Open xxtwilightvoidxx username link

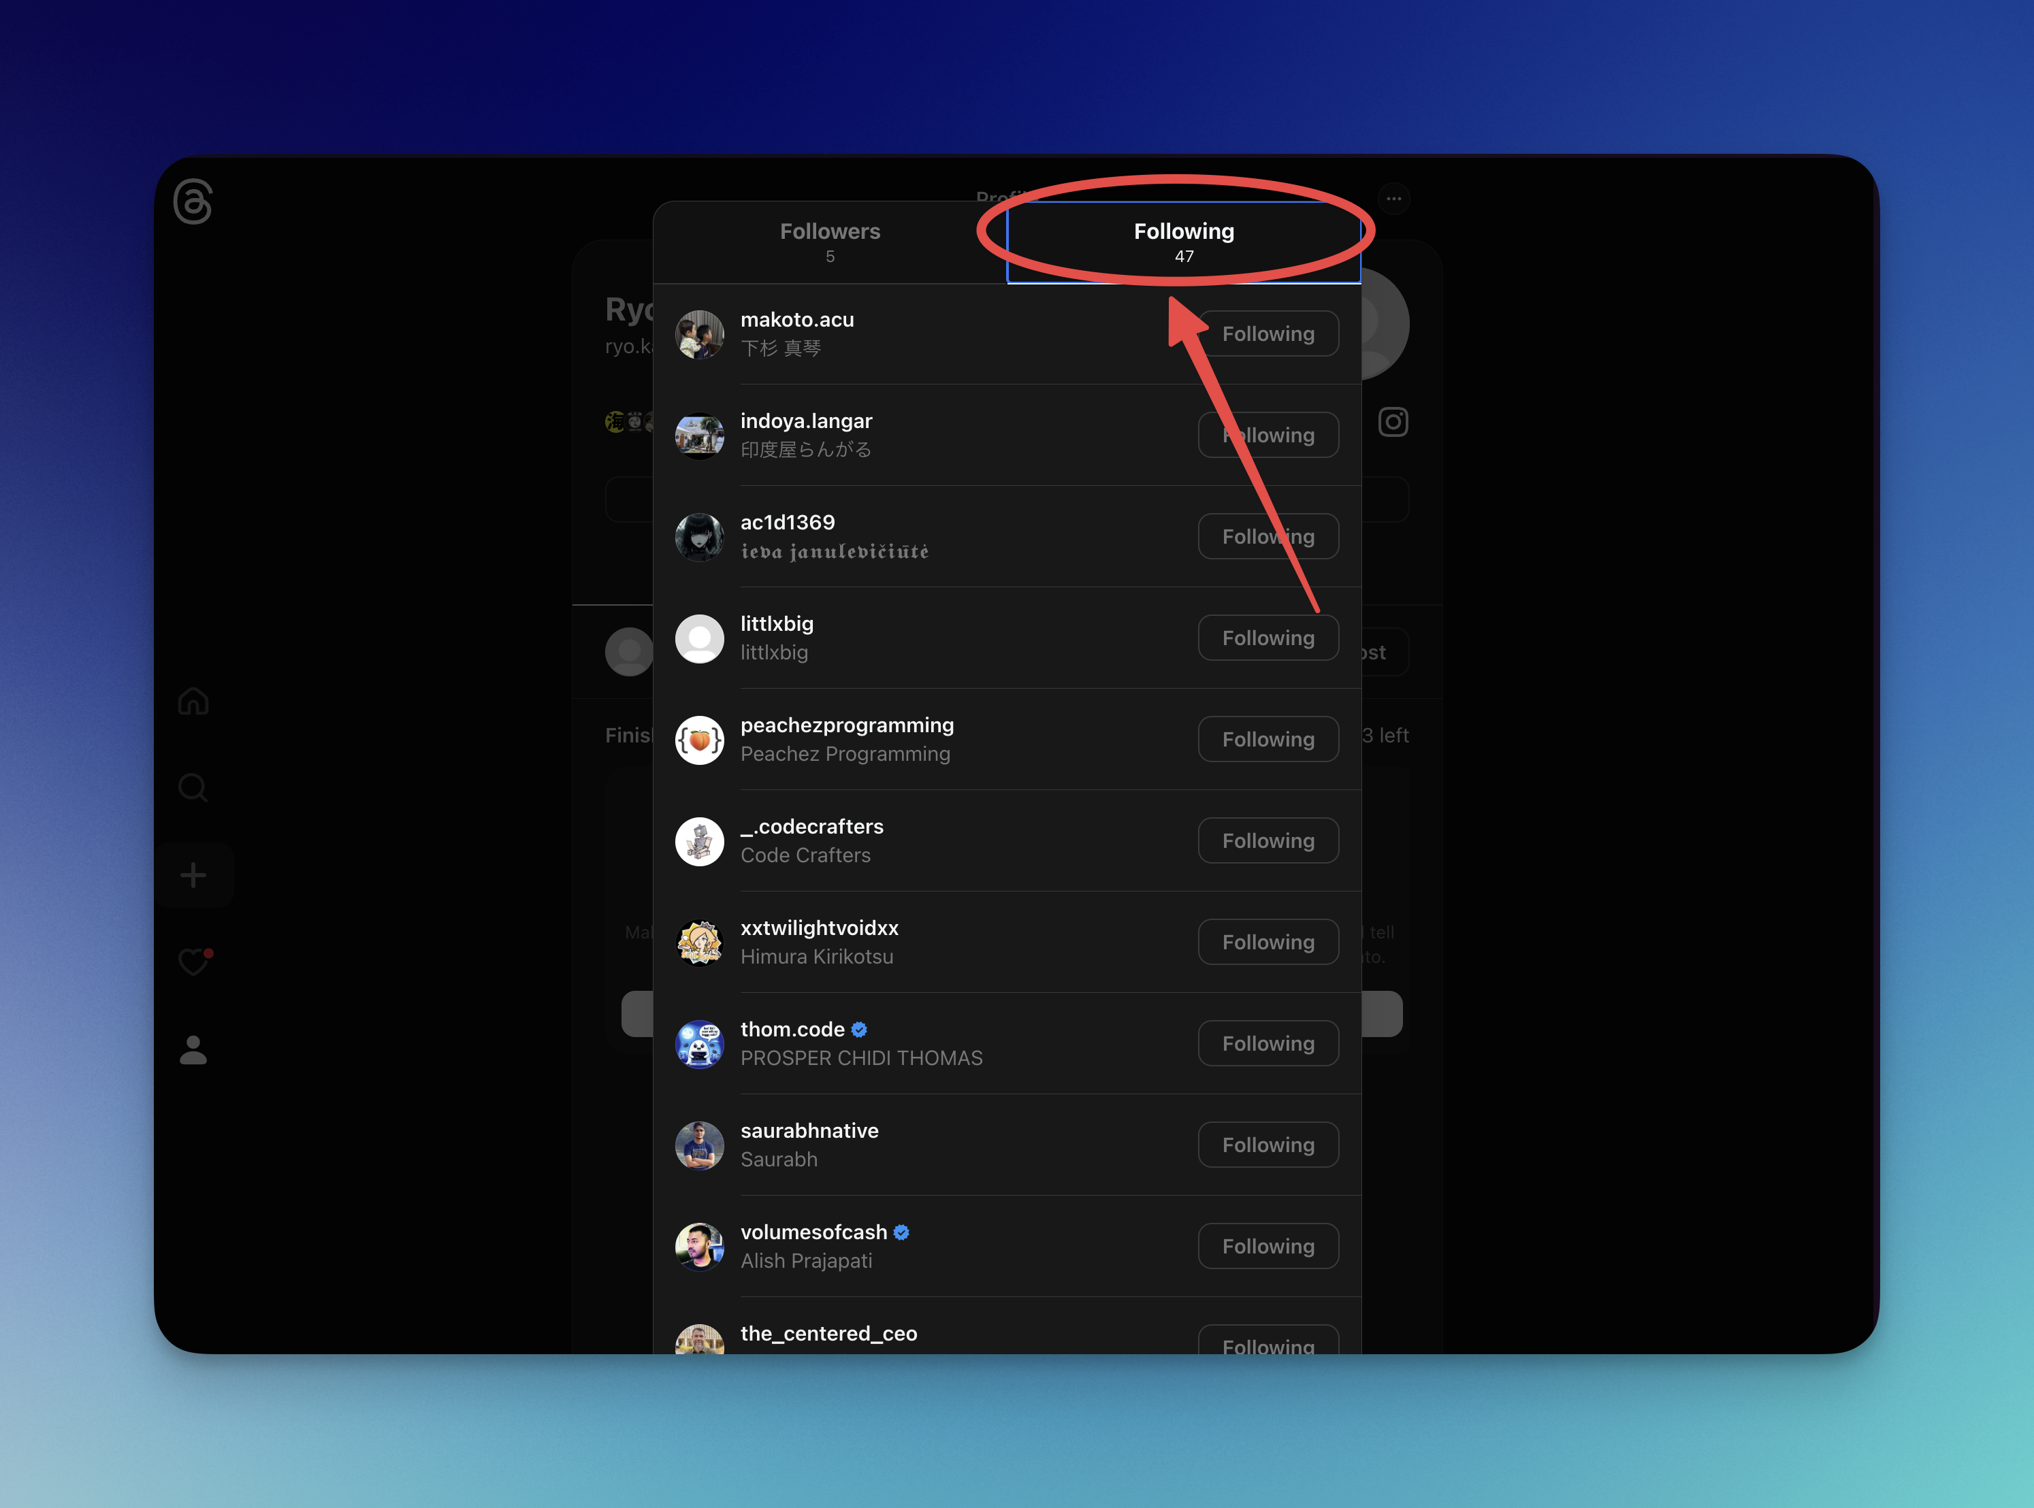point(819,928)
